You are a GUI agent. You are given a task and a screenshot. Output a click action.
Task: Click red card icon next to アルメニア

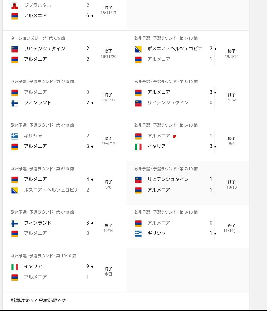pyautogui.click(x=174, y=136)
